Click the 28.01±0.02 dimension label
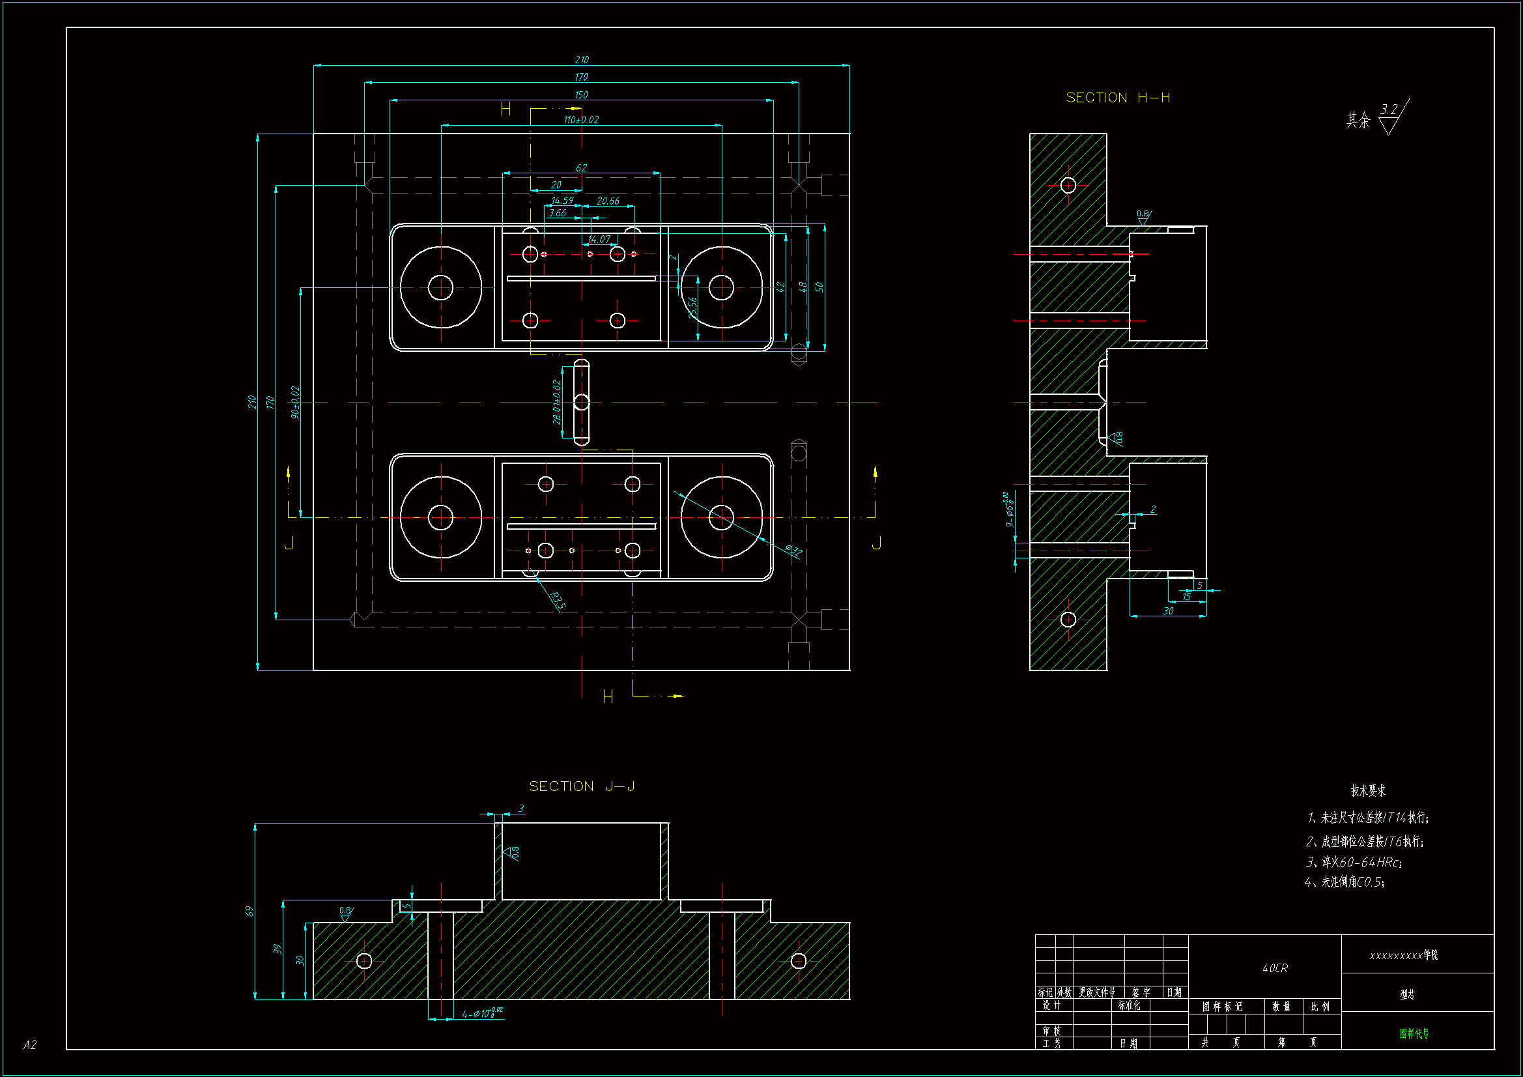The width and height of the screenshot is (1523, 1077). [x=556, y=402]
